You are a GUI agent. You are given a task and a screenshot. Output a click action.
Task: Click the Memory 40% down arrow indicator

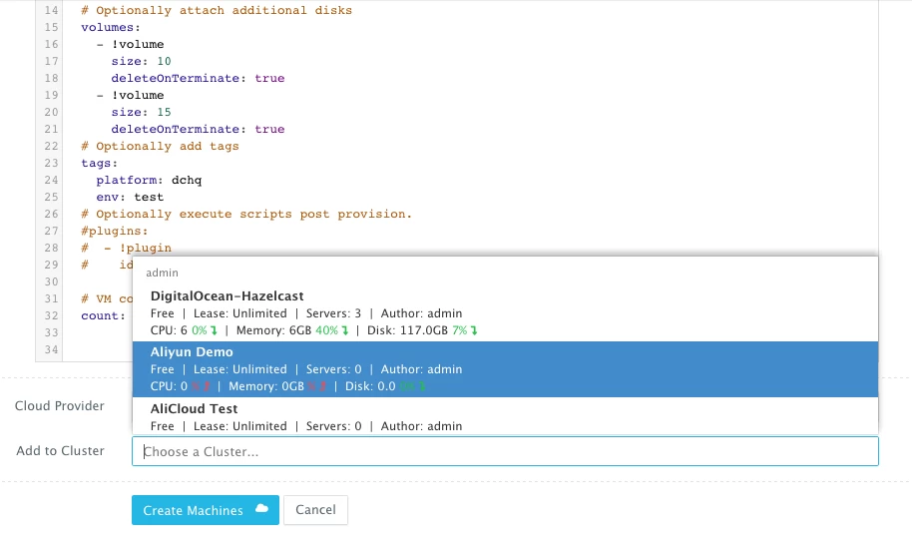345,330
